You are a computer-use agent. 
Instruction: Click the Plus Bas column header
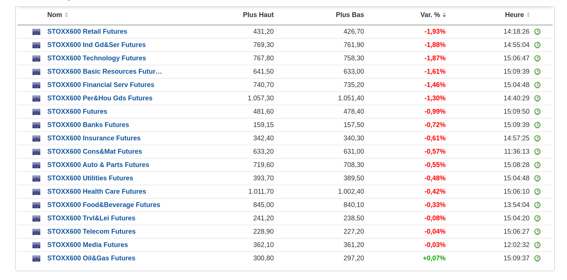350,15
